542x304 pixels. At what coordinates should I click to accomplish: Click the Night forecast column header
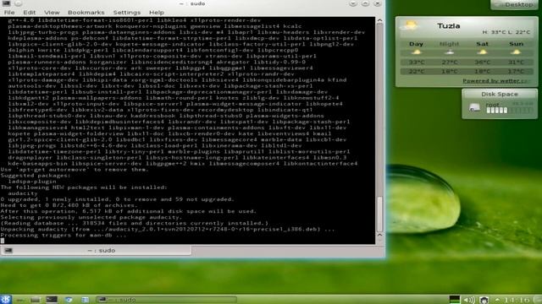point(450,44)
